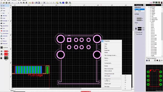Click the Cut scissors toolbar icon
This screenshot has height=92, width=163.
(18, 3)
